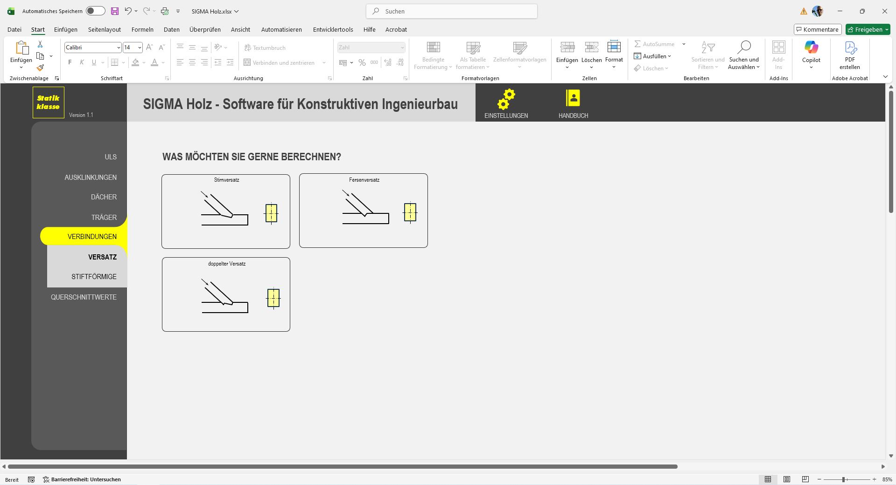Open the Handbuch book icon
The height and width of the screenshot is (485, 896).
pyautogui.click(x=573, y=99)
